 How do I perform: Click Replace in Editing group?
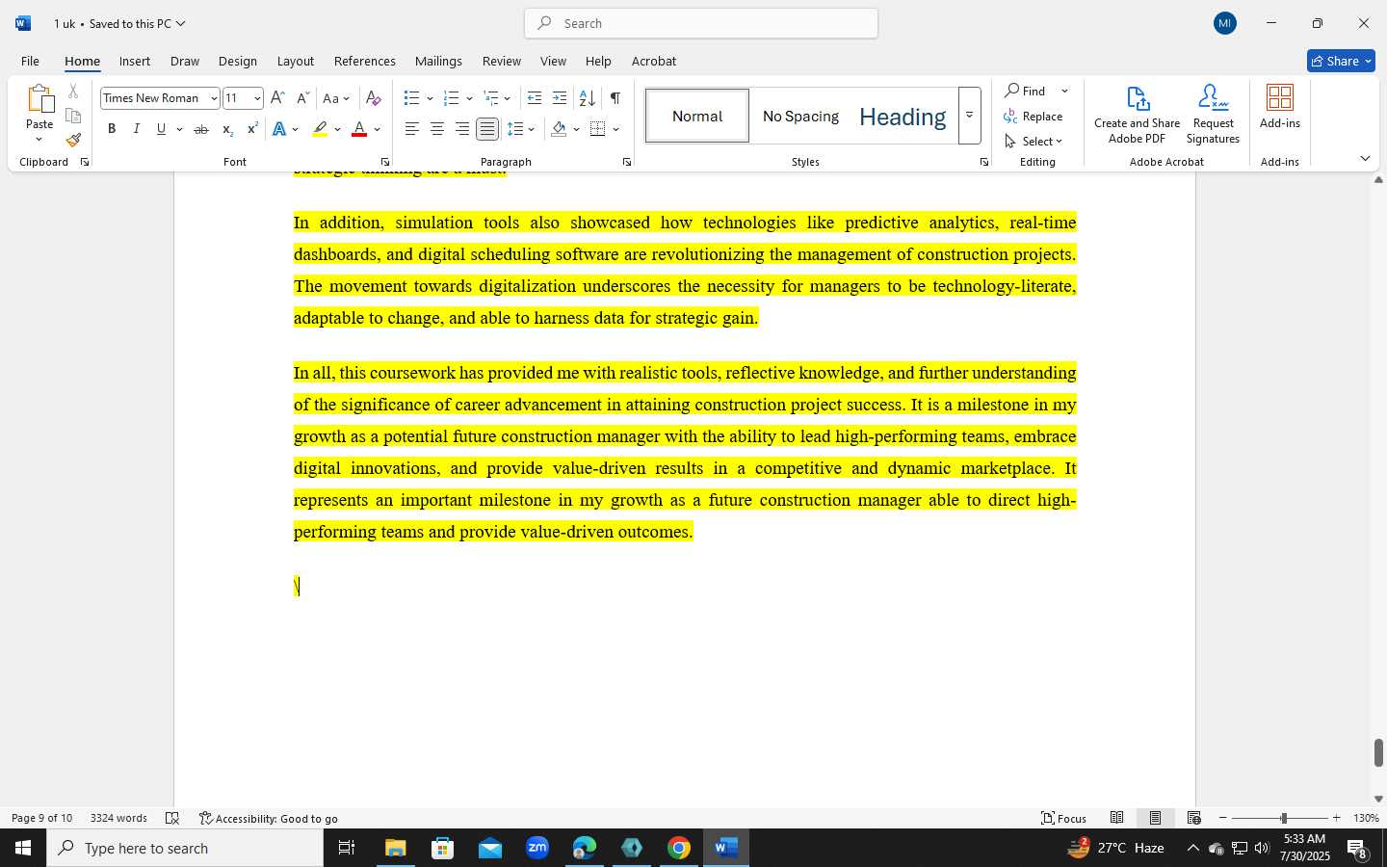point(1034,116)
